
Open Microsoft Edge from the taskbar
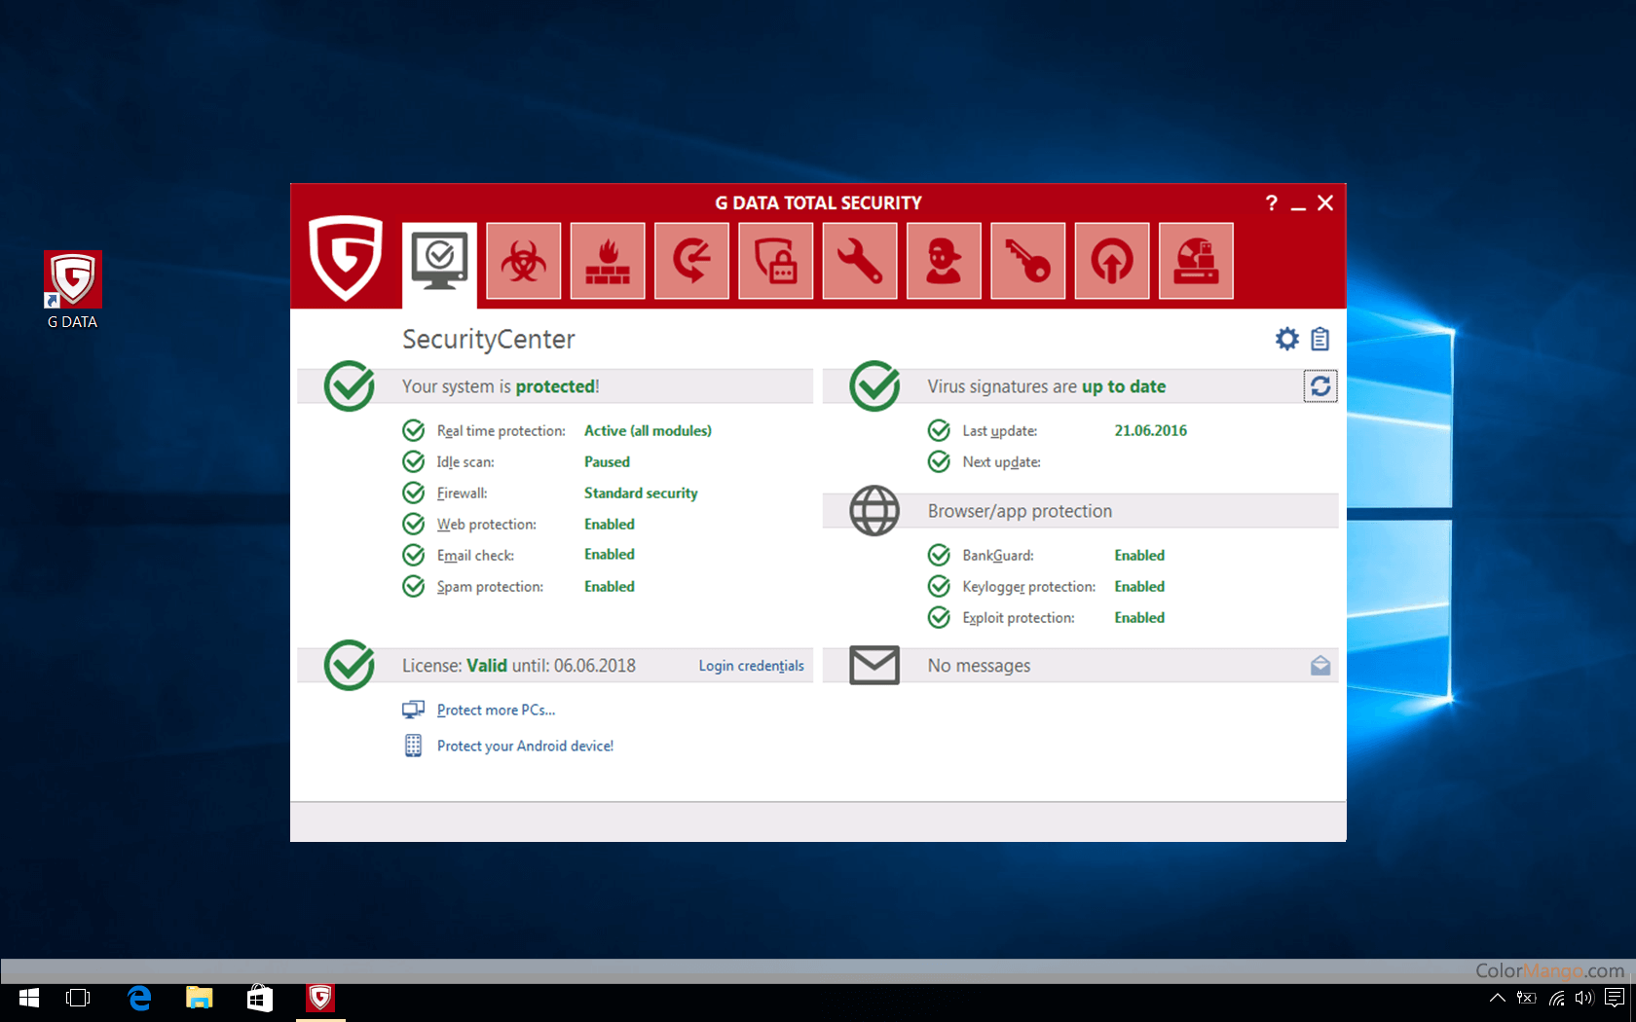[x=139, y=998]
